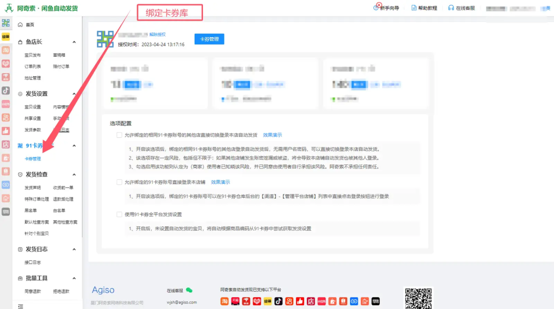This screenshot has height=309, width=554.
Task: Click the 解除授权 link
Action: pos(157,35)
